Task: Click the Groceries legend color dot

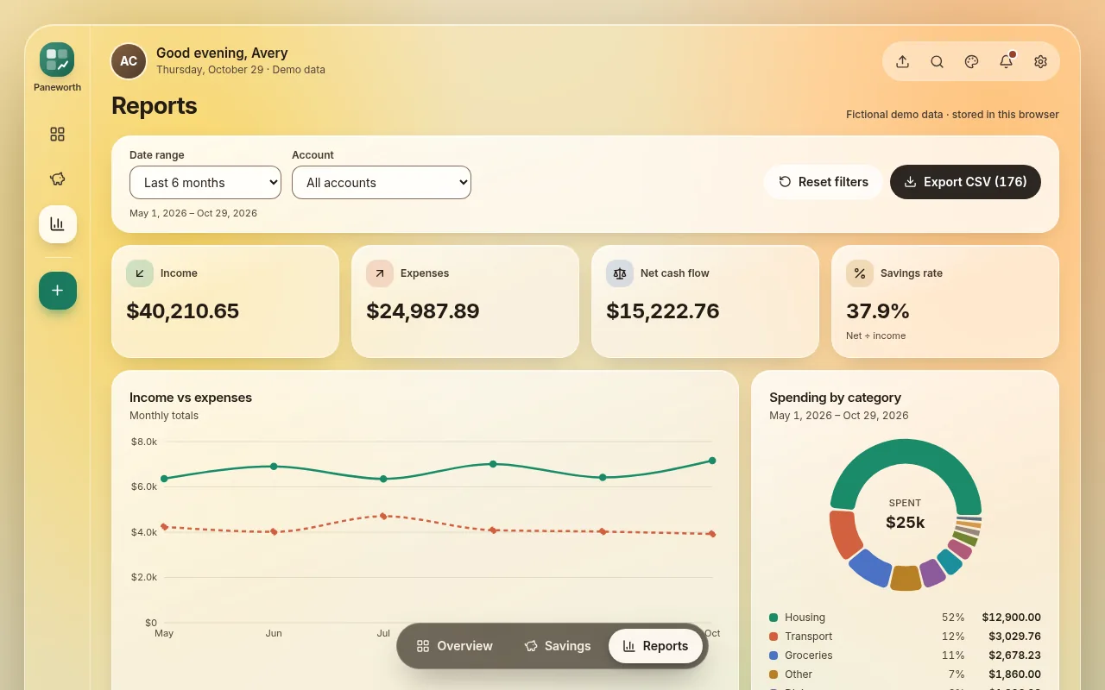Action: click(x=773, y=655)
